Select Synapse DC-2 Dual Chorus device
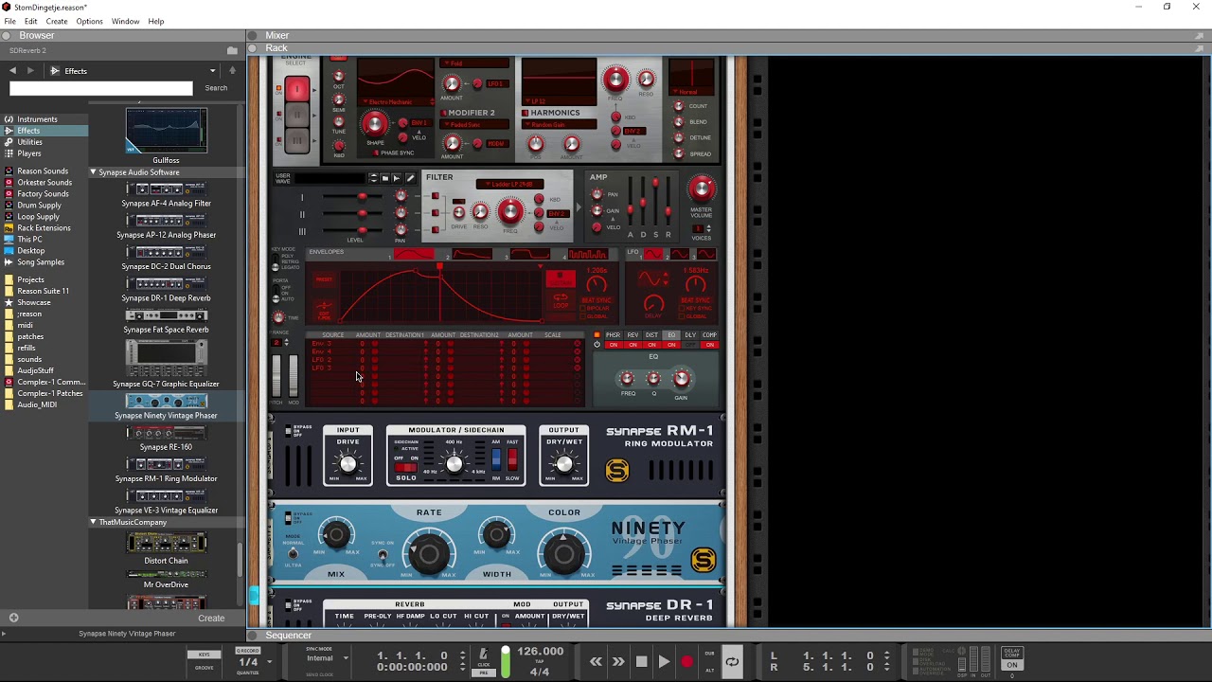 click(166, 259)
